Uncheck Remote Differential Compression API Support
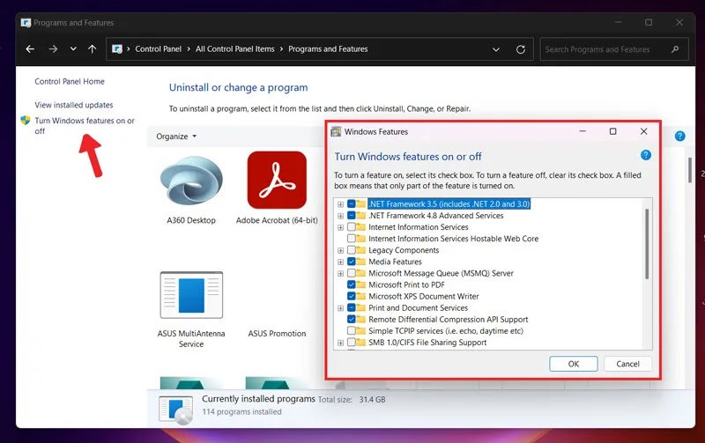 click(x=351, y=319)
